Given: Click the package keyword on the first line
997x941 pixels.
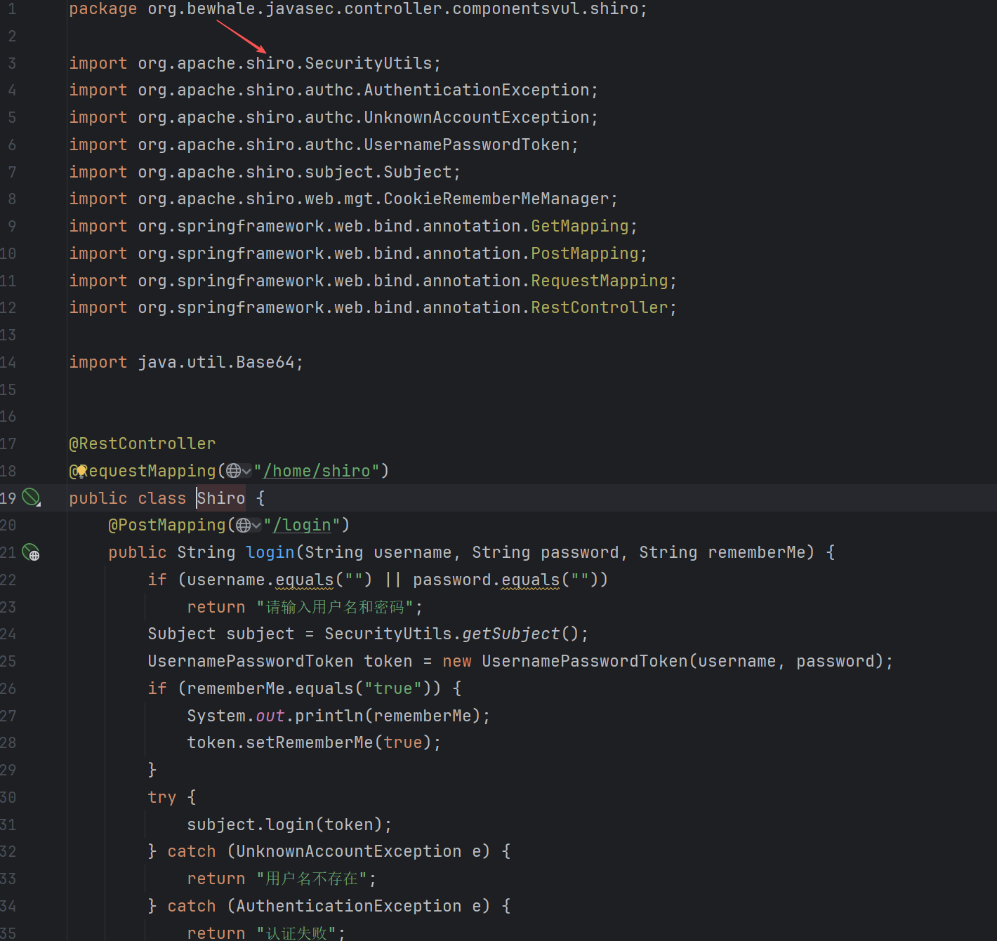Looking at the screenshot, I should 103,9.
